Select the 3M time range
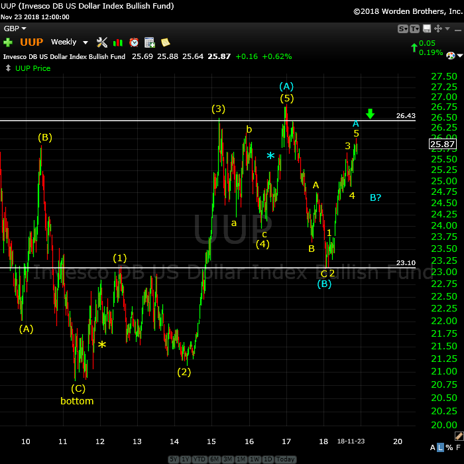 pyautogui.click(x=228, y=459)
